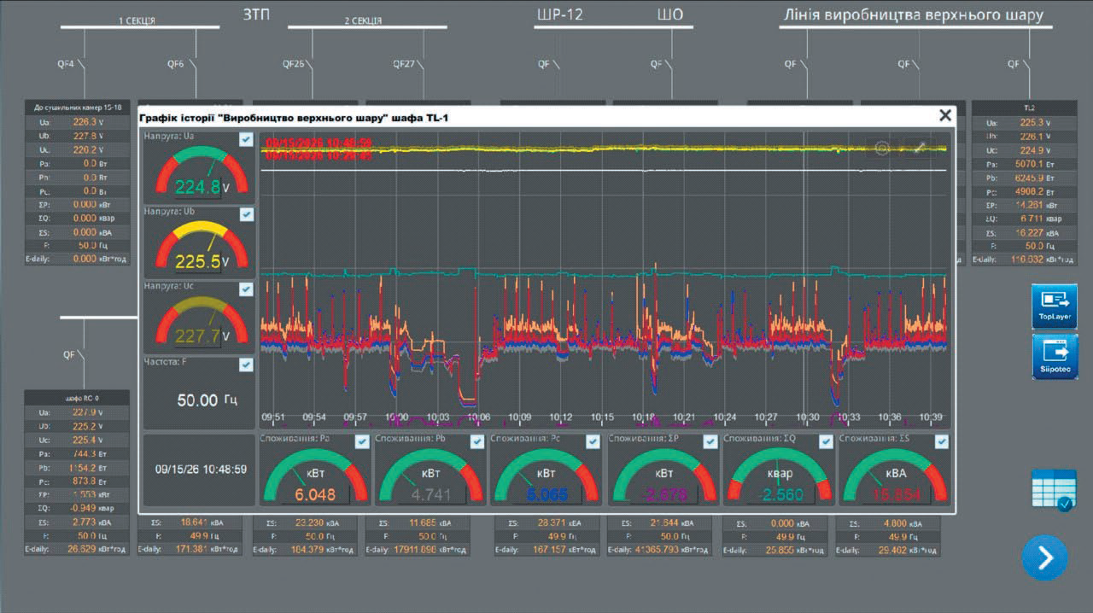1093x613 pixels.
Task: Click the 10:33 time axis label
Action: [x=850, y=417]
